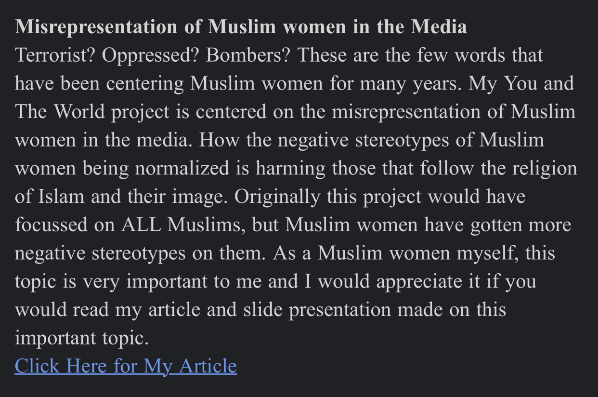Click the word "focussed"
598x397 pixels.
tap(51, 225)
